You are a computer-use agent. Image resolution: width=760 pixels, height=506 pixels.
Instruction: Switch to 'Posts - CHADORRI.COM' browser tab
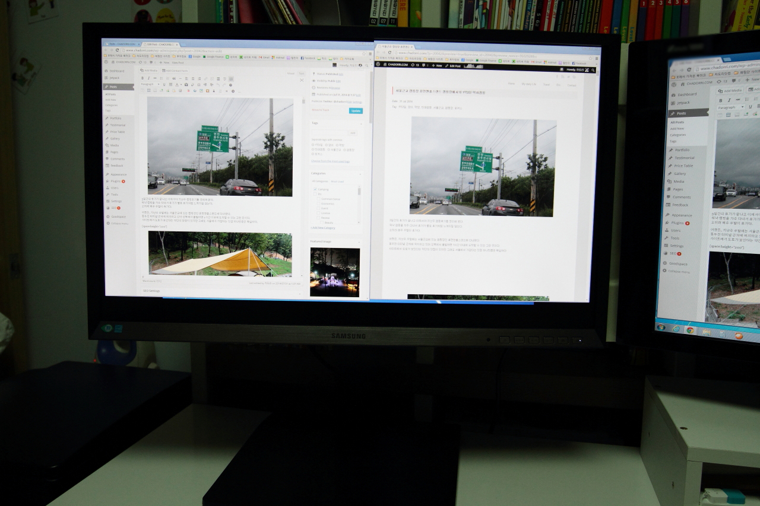point(122,44)
